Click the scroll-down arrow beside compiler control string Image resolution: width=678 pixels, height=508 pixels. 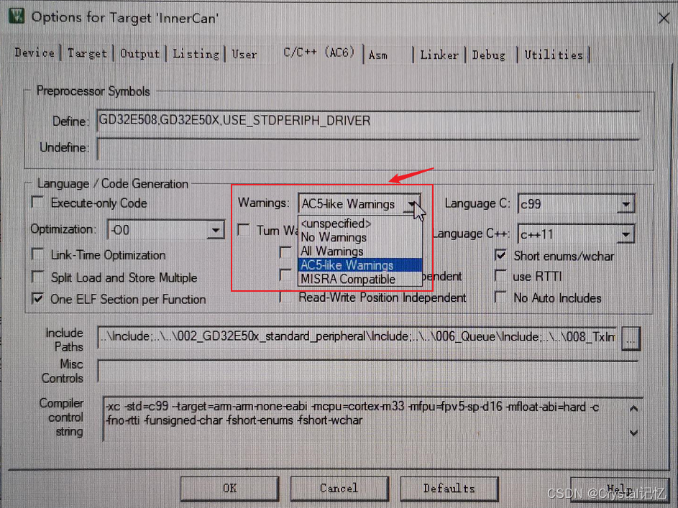tap(633, 432)
